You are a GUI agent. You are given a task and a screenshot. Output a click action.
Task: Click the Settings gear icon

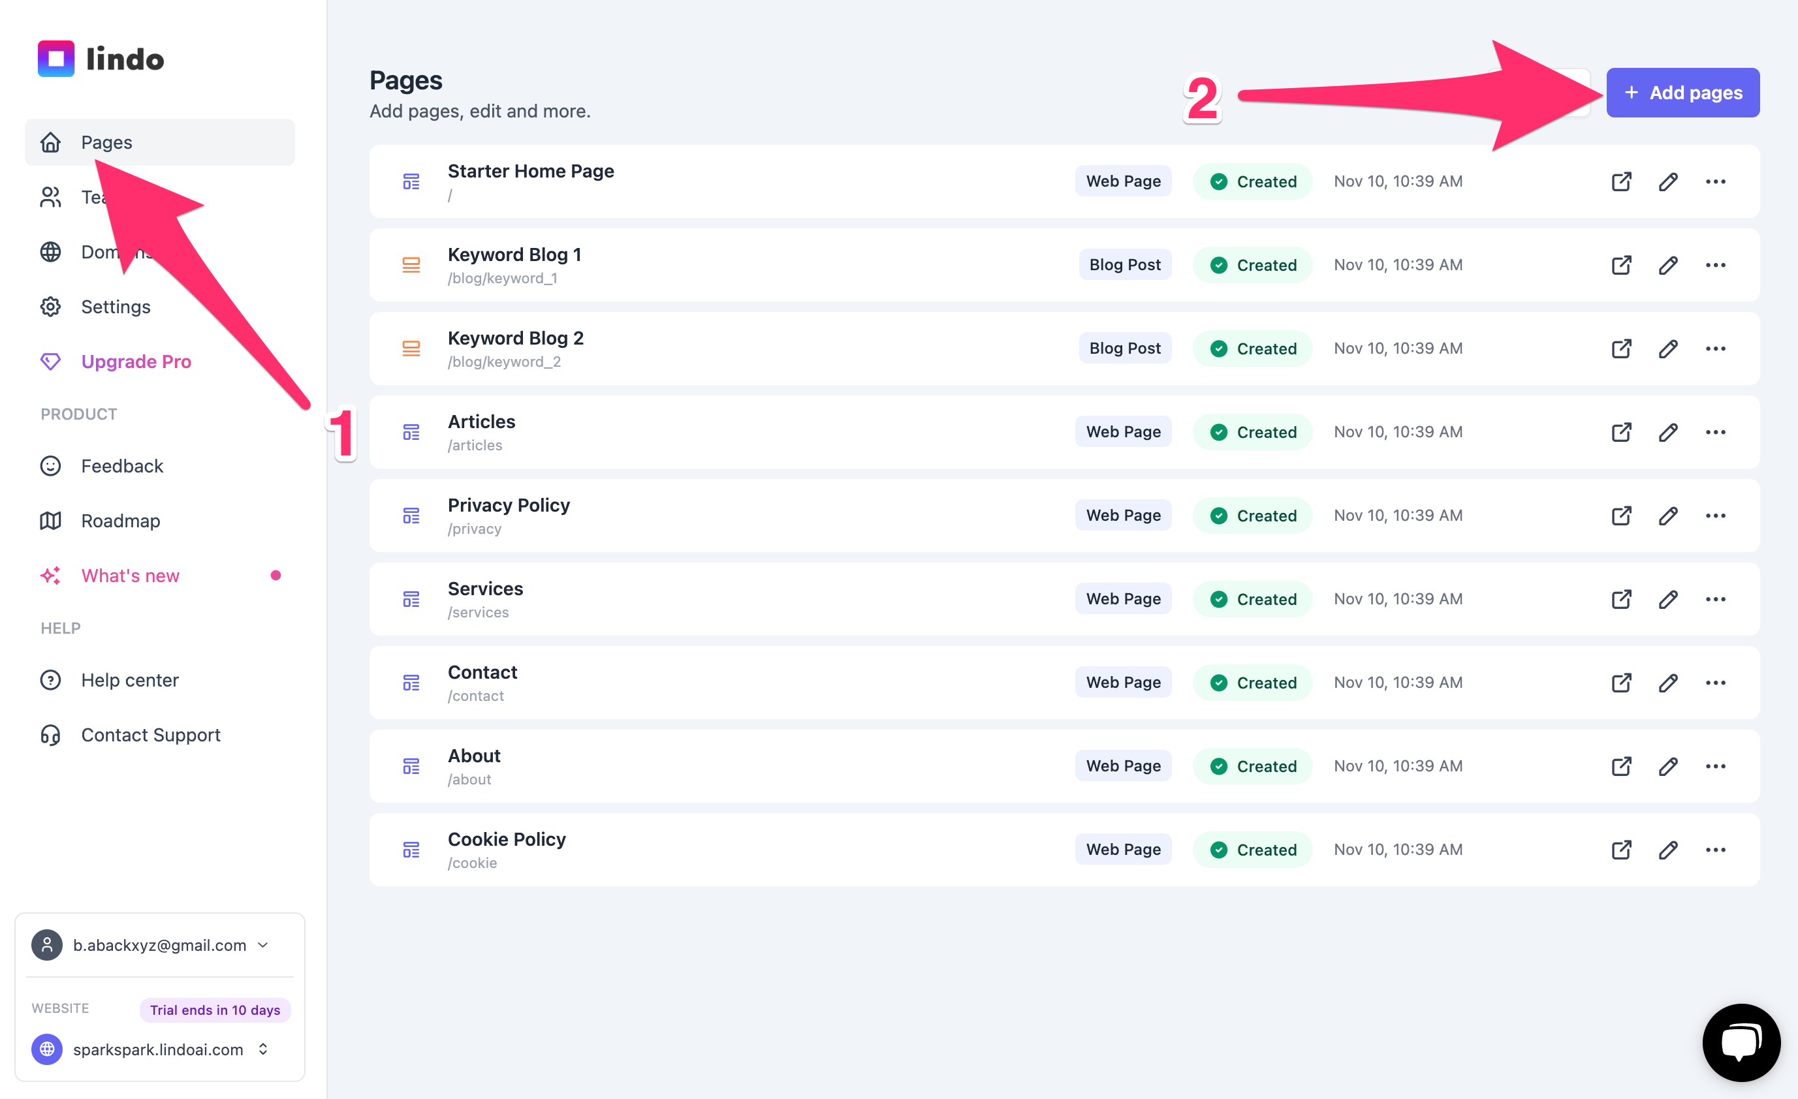point(50,307)
